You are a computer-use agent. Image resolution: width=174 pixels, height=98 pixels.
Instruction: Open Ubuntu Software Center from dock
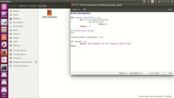(4, 37)
